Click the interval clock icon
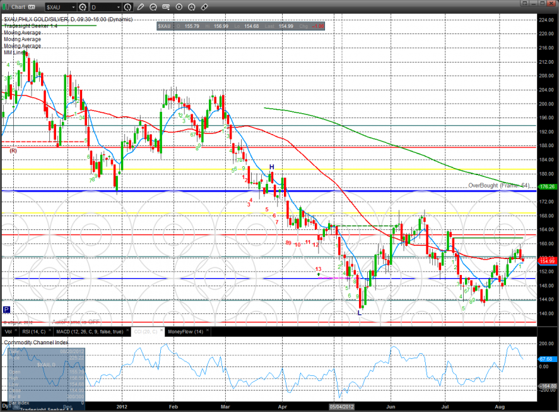Screen dimensions: 559x412 128,8
